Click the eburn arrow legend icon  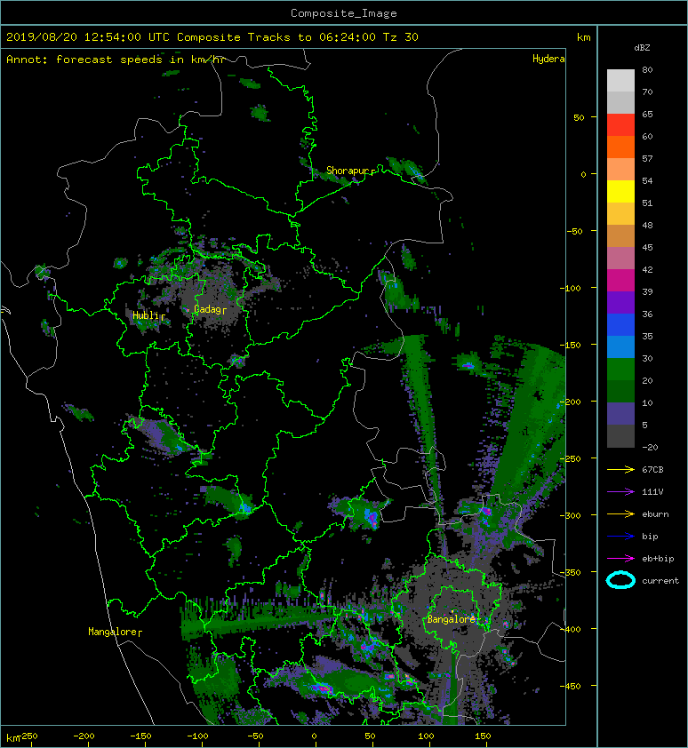620,514
